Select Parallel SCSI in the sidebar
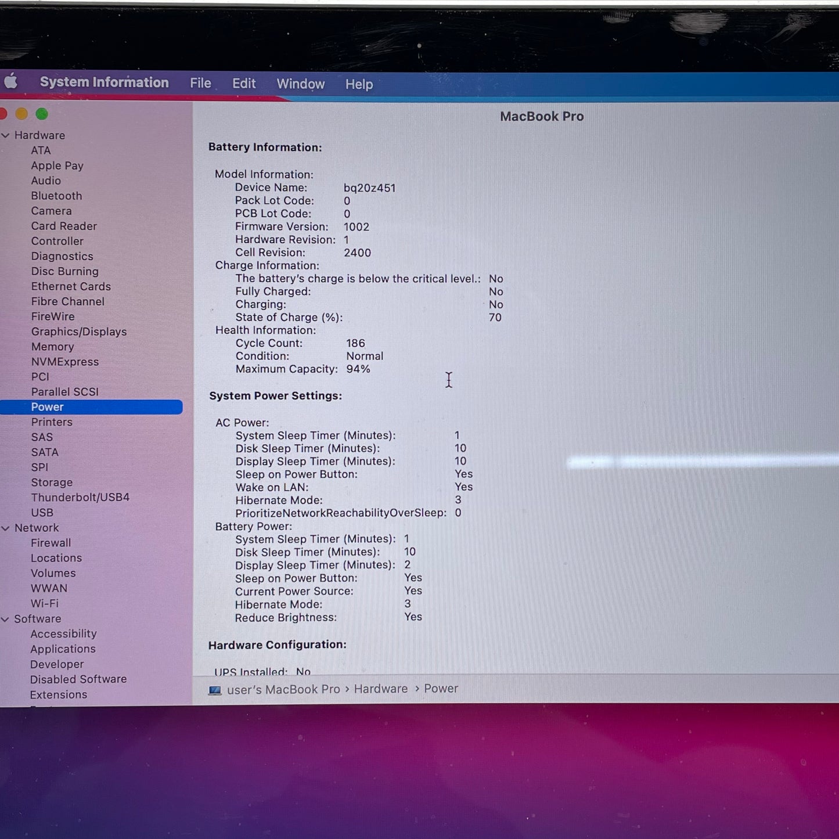This screenshot has height=839, width=839. (x=65, y=392)
